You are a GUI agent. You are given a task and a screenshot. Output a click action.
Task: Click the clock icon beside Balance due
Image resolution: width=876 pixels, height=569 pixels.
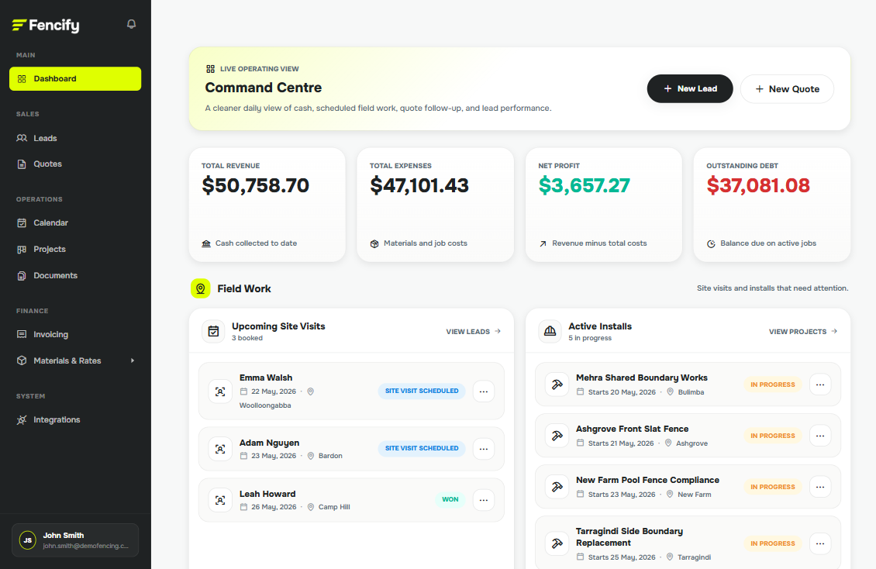point(711,243)
